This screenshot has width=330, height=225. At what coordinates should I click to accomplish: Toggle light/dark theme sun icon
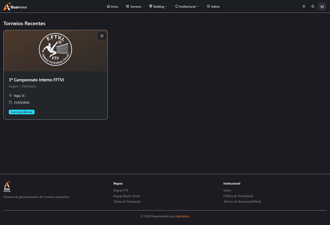[x=304, y=6]
